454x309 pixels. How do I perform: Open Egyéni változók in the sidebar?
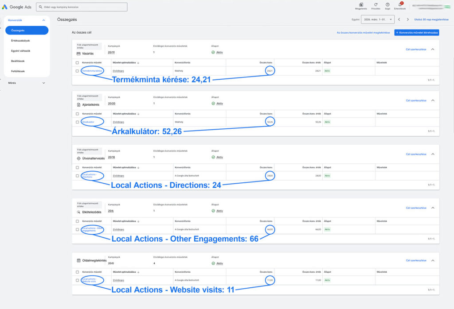click(x=20, y=51)
